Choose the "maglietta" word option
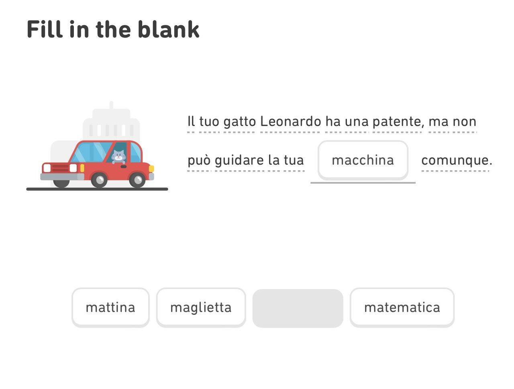 pos(201,308)
